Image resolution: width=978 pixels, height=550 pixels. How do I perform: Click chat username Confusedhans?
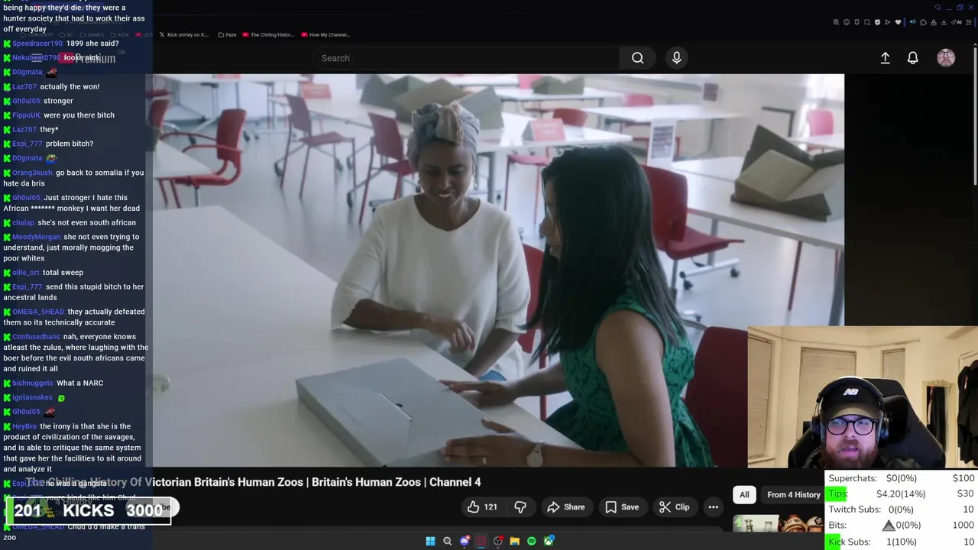(x=36, y=337)
